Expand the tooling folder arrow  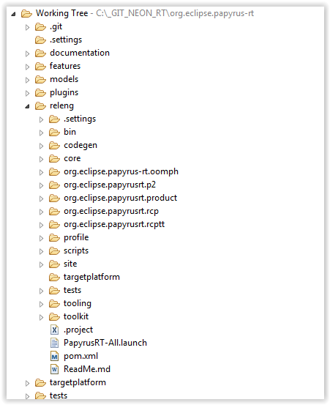coord(41,304)
